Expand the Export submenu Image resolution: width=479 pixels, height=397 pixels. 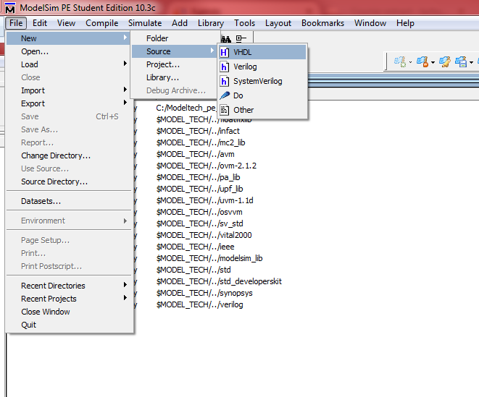pyautogui.click(x=68, y=103)
